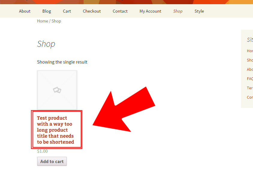Viewport: 253px width, 176px height.
Task: Click the highlighted Shop menu item
Action: (x=178, y=11)
